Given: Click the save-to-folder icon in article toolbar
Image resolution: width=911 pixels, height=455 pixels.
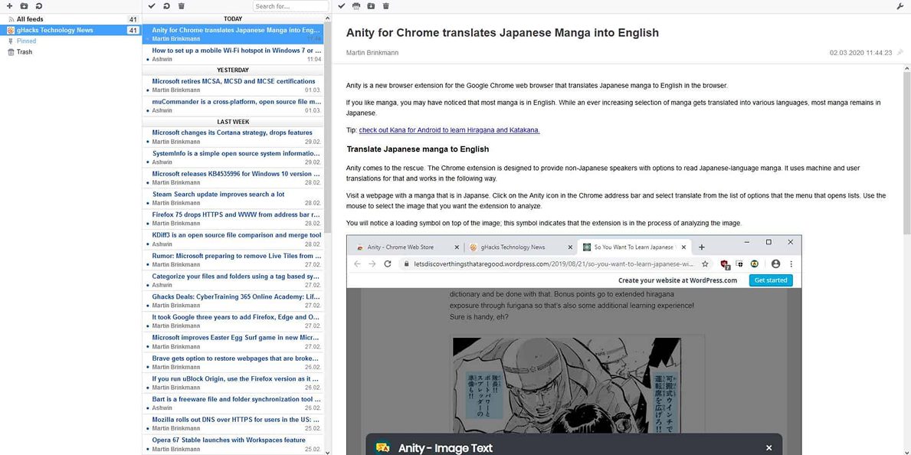Looking at the screenshot, I should click(x=371, y=6).
